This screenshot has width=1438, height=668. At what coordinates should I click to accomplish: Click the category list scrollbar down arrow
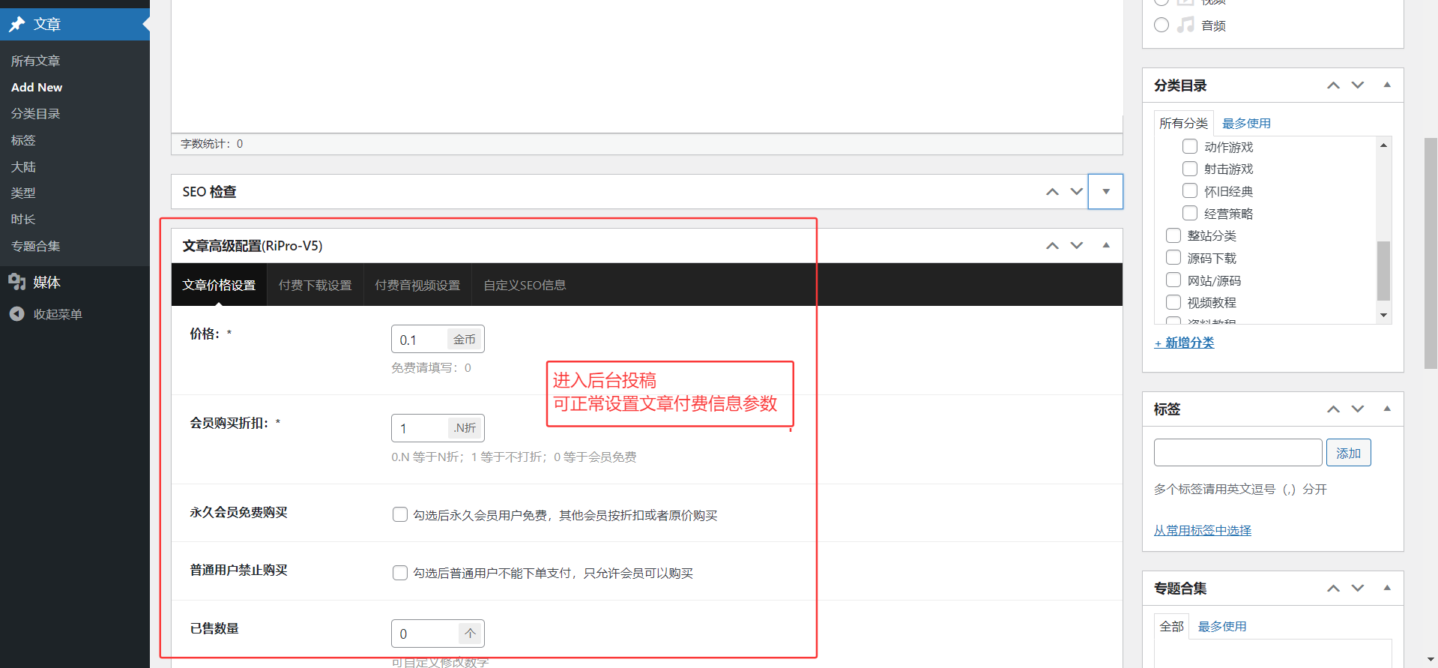1383,316
